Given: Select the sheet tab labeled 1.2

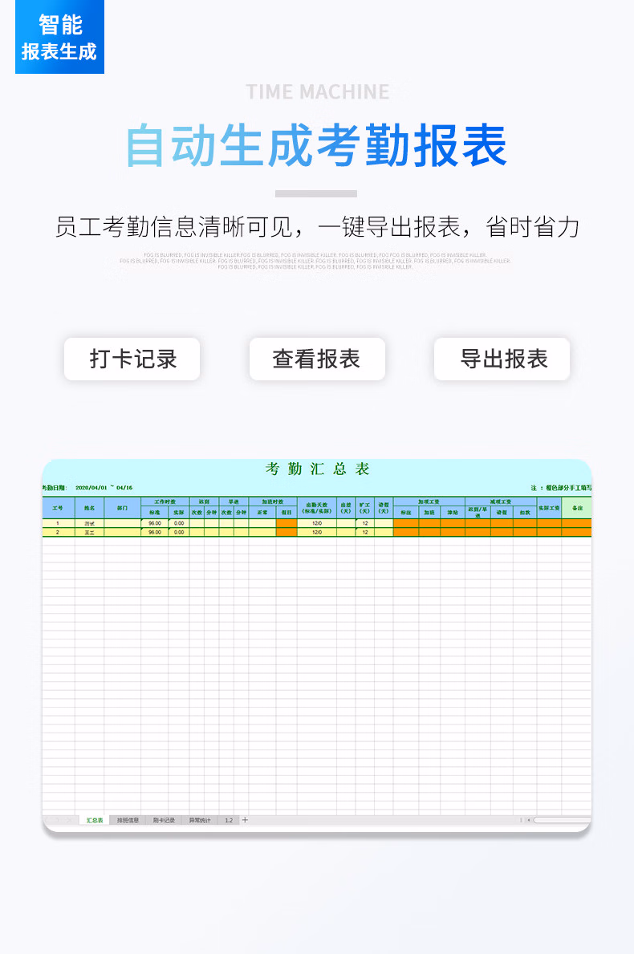Looking at the screenshot, I should [229, 820].
